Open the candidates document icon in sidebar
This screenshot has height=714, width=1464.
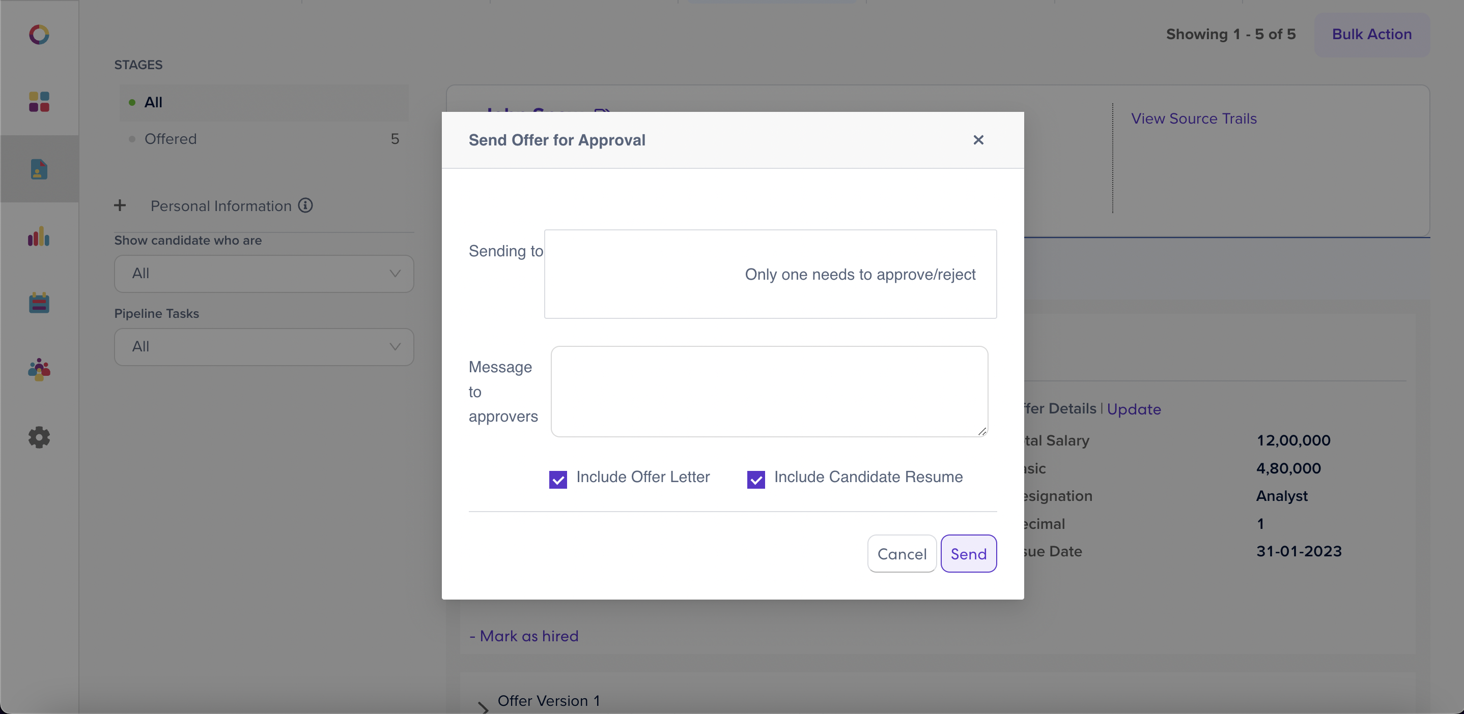[39, 168]
